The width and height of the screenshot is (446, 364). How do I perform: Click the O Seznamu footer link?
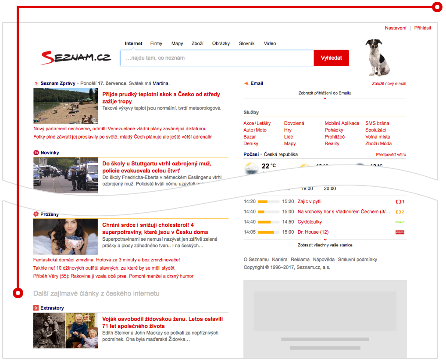(x=256, y=260)
